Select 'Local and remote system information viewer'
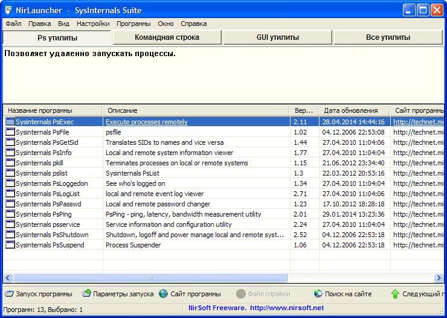The width and height of the screenshot is (447, 318). pos(169,153)
